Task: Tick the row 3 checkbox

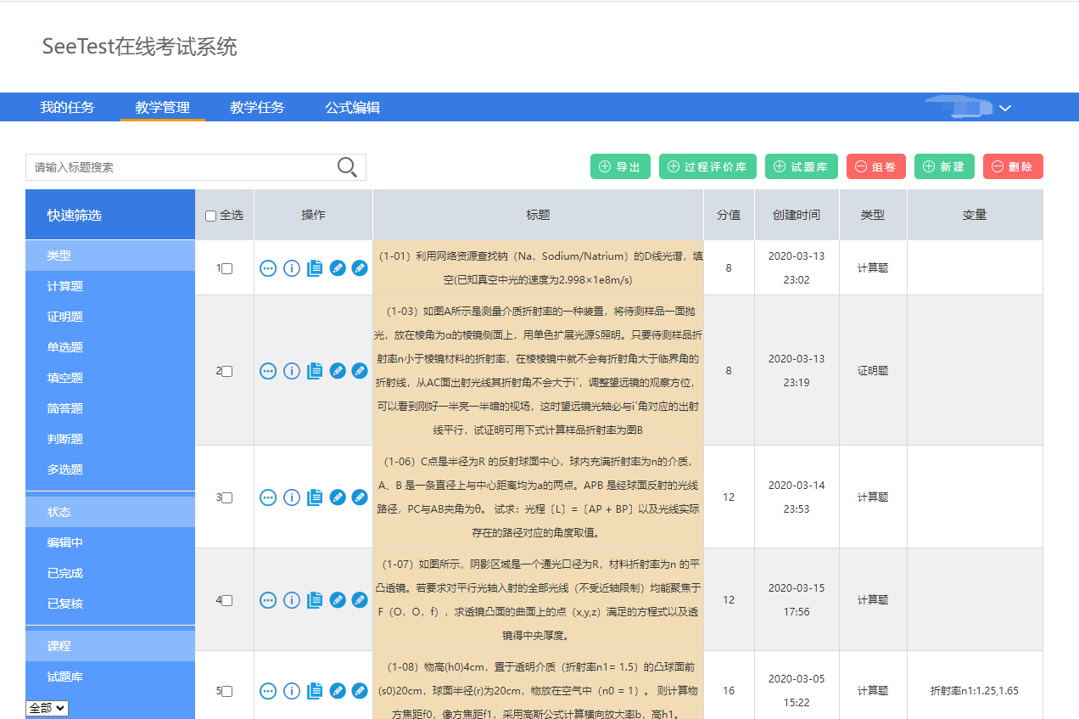Action: (227, 498)
